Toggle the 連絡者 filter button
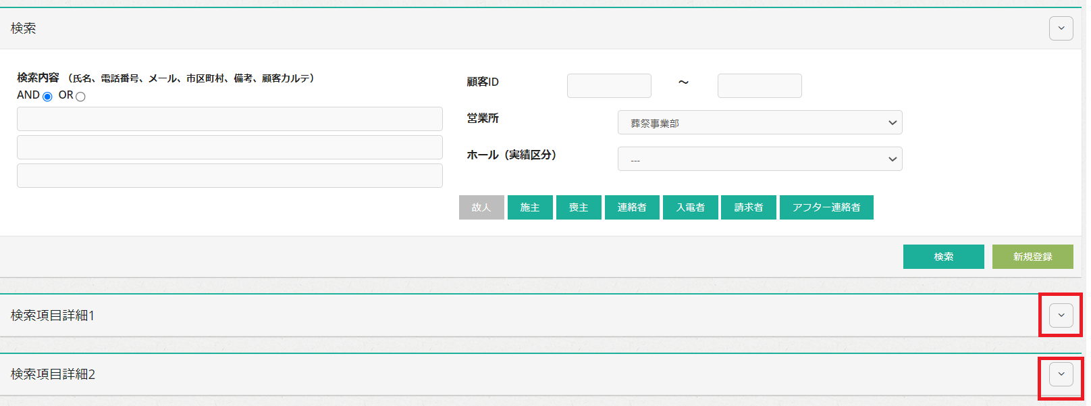Image resolution: width=1091 pixels, height=406 pixels. point(632,207)
